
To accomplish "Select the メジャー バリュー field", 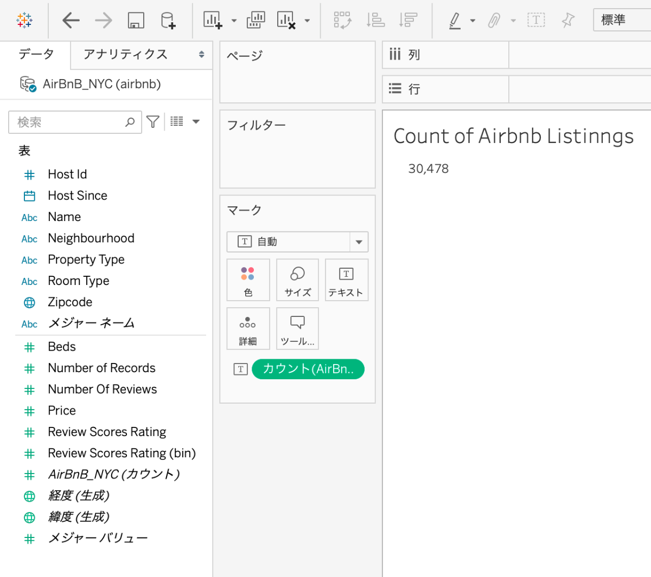I will tap(98, 539).
